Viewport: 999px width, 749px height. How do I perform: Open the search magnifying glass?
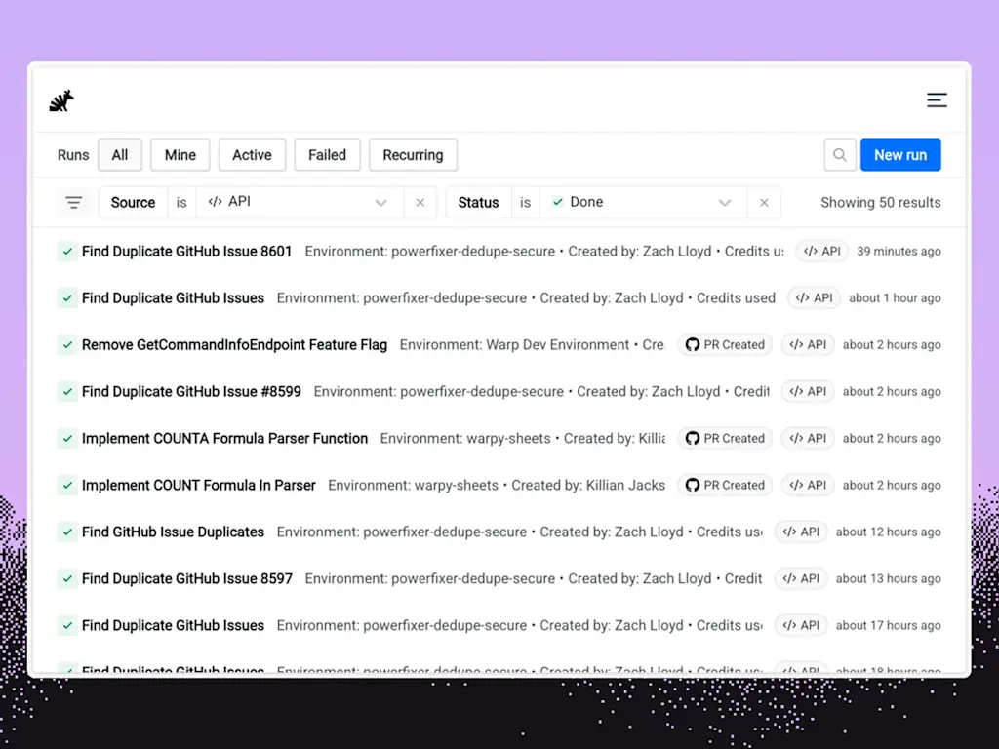click(839, 154)
